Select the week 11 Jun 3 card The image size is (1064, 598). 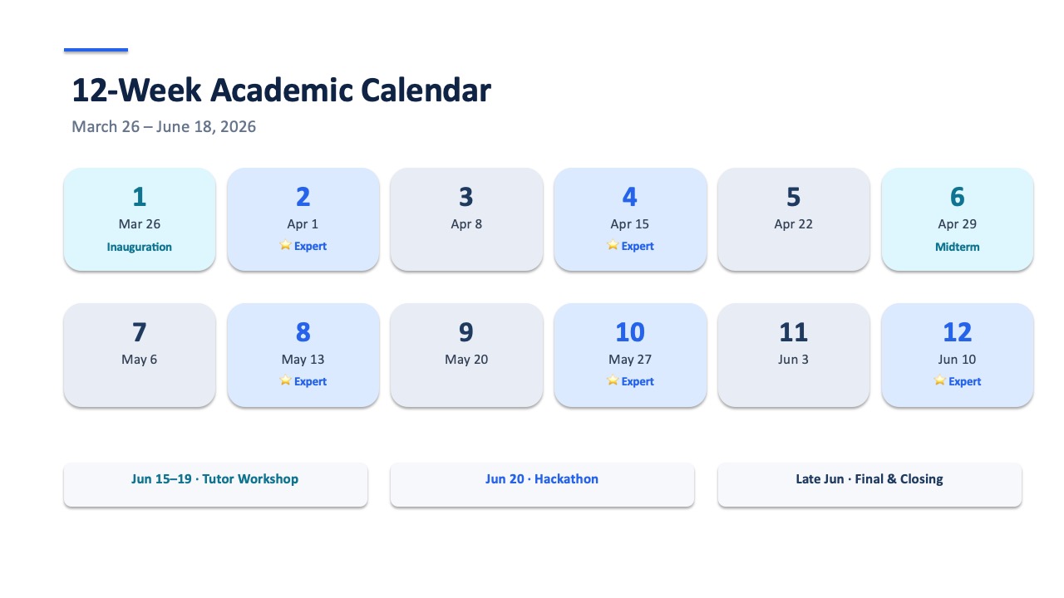click(x=794, y=355)
